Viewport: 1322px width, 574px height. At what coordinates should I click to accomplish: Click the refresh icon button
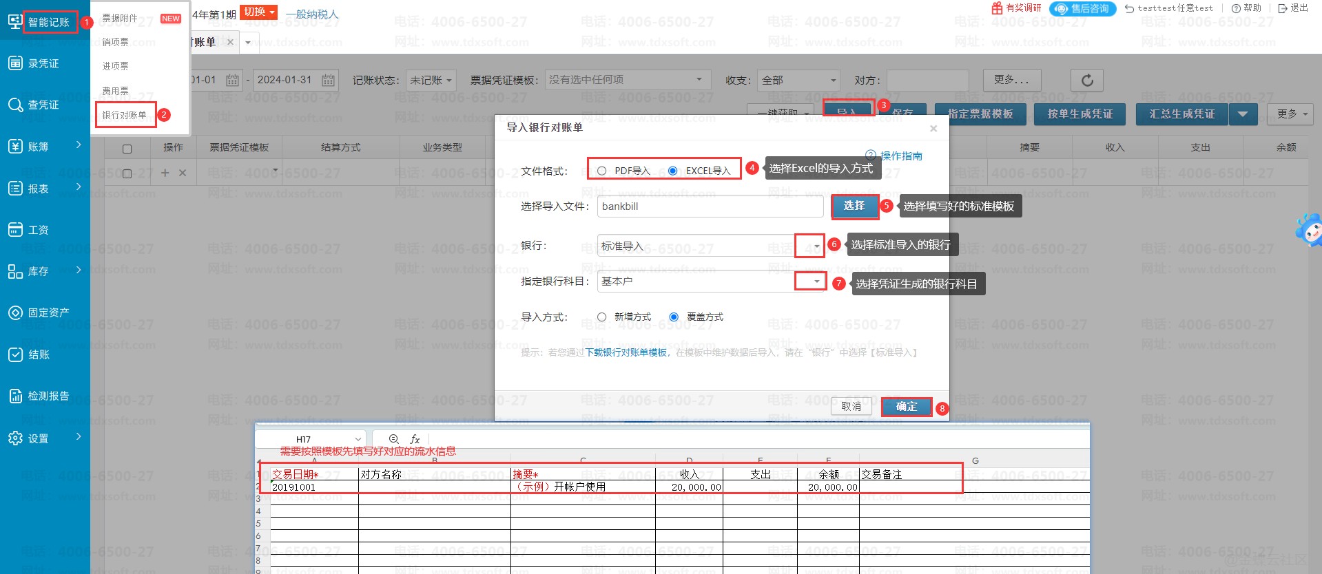pos(1086,81)
